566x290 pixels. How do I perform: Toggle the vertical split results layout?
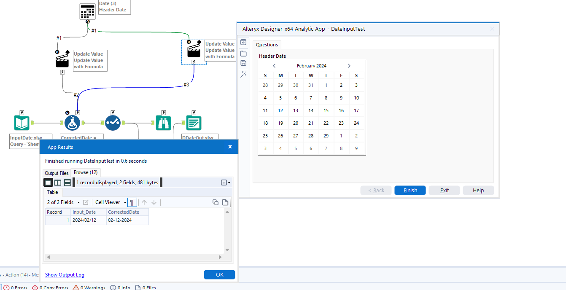pyautogui.click(x=58, y=182)
